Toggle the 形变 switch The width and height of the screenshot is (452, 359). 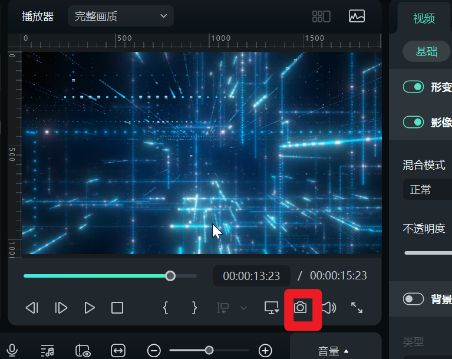pos(414,87)
